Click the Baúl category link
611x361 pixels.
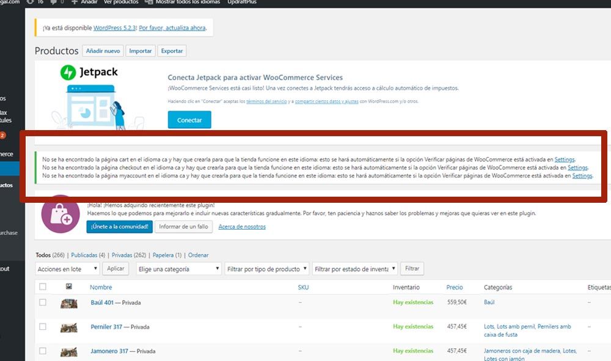489,302
